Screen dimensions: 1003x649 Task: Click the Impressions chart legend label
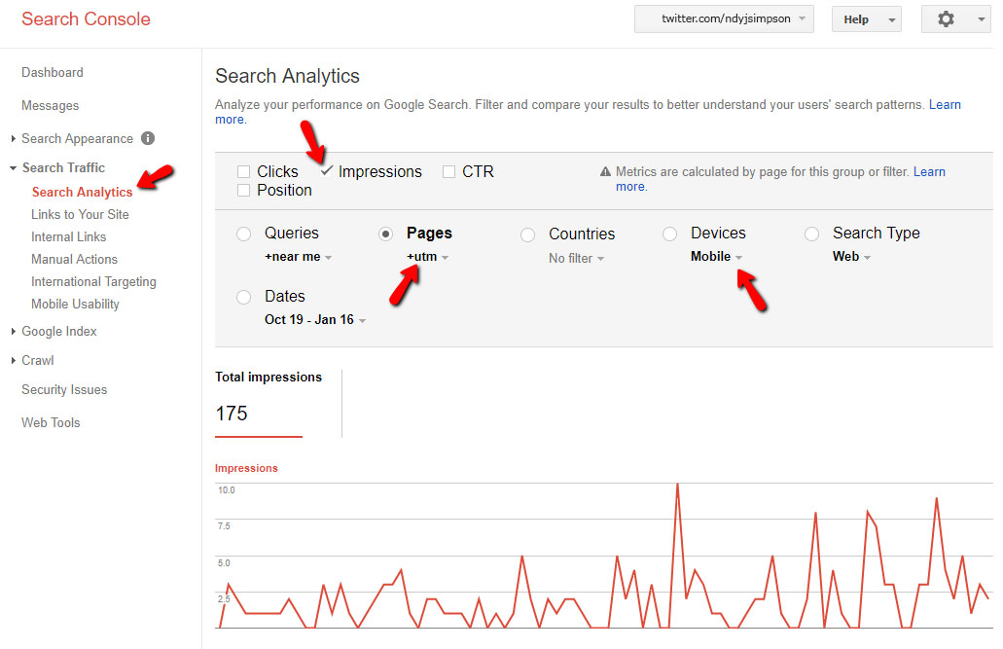pos(246,468)
